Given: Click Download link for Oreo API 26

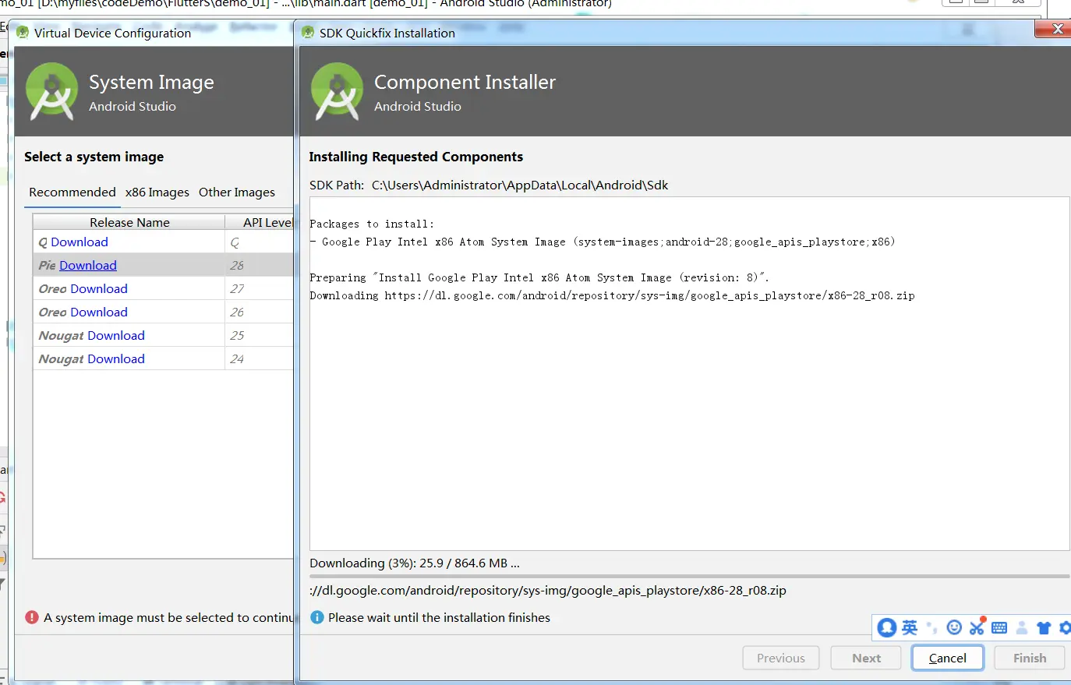Looking at the screenshot, I should [99, 312].
